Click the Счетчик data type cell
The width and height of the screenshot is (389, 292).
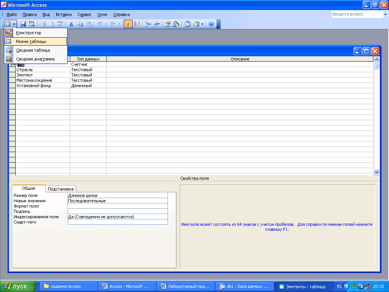[88, 64]
